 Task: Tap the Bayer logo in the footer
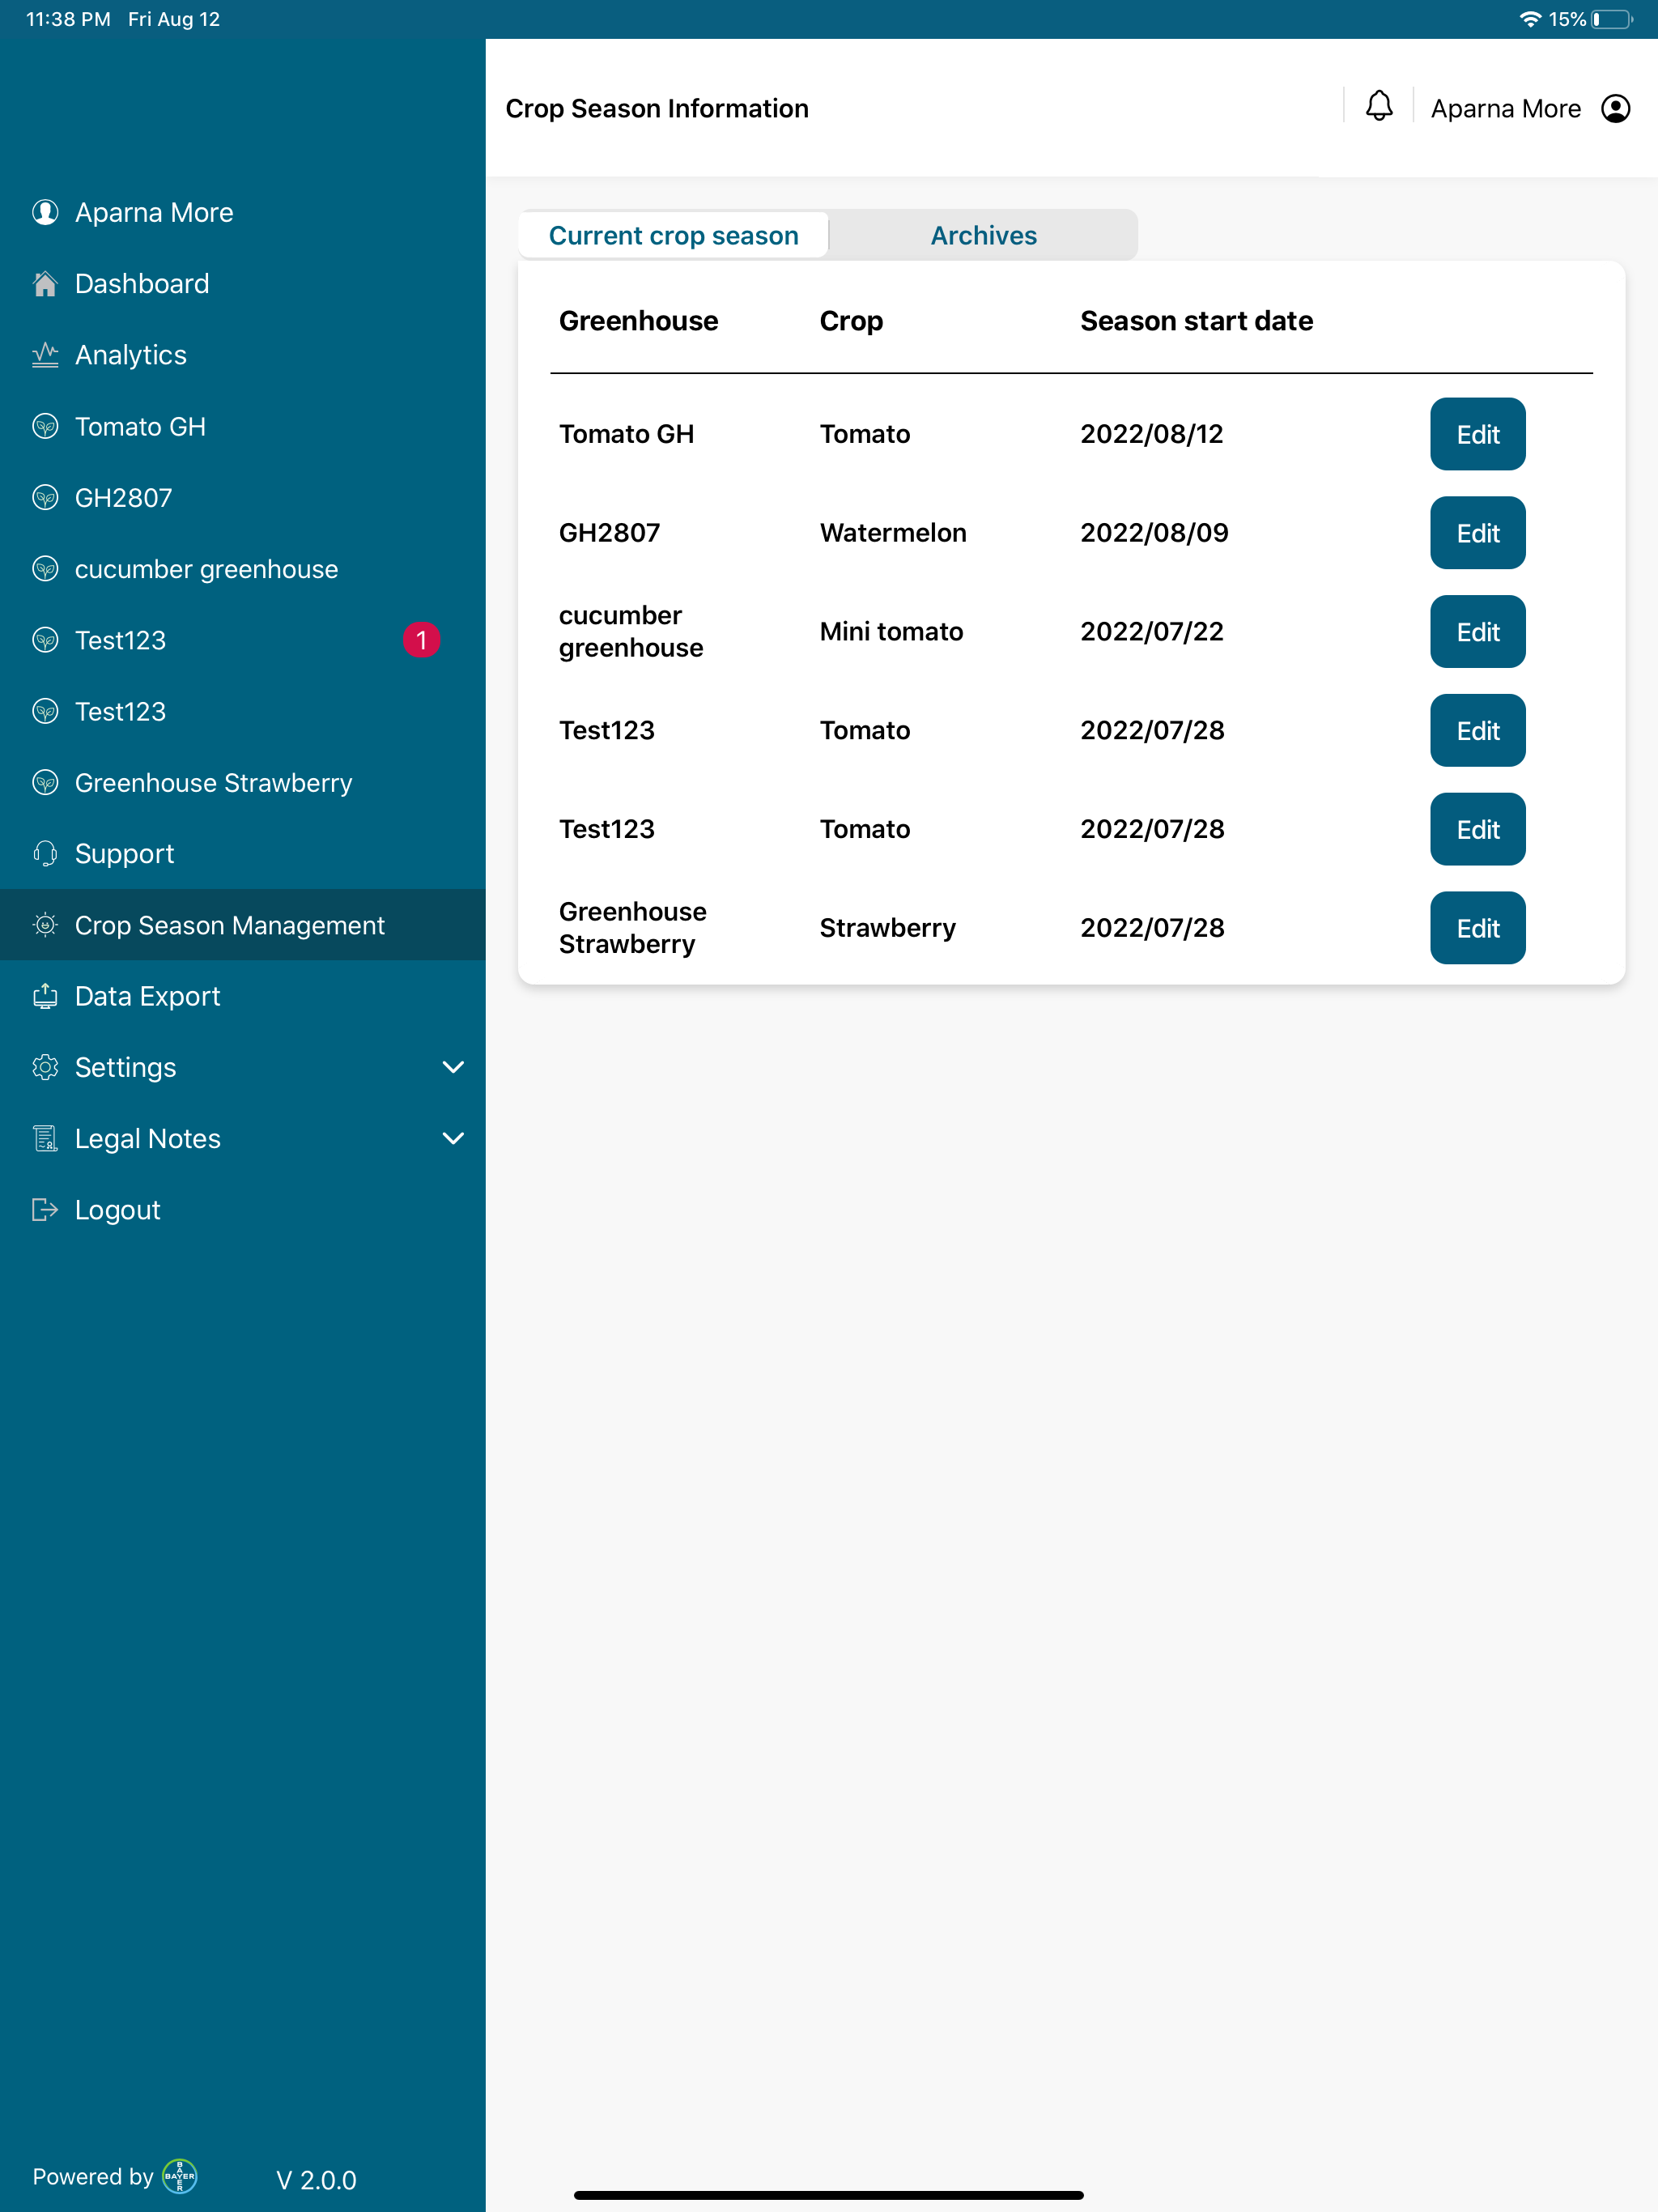click(x=180, y=2175)
